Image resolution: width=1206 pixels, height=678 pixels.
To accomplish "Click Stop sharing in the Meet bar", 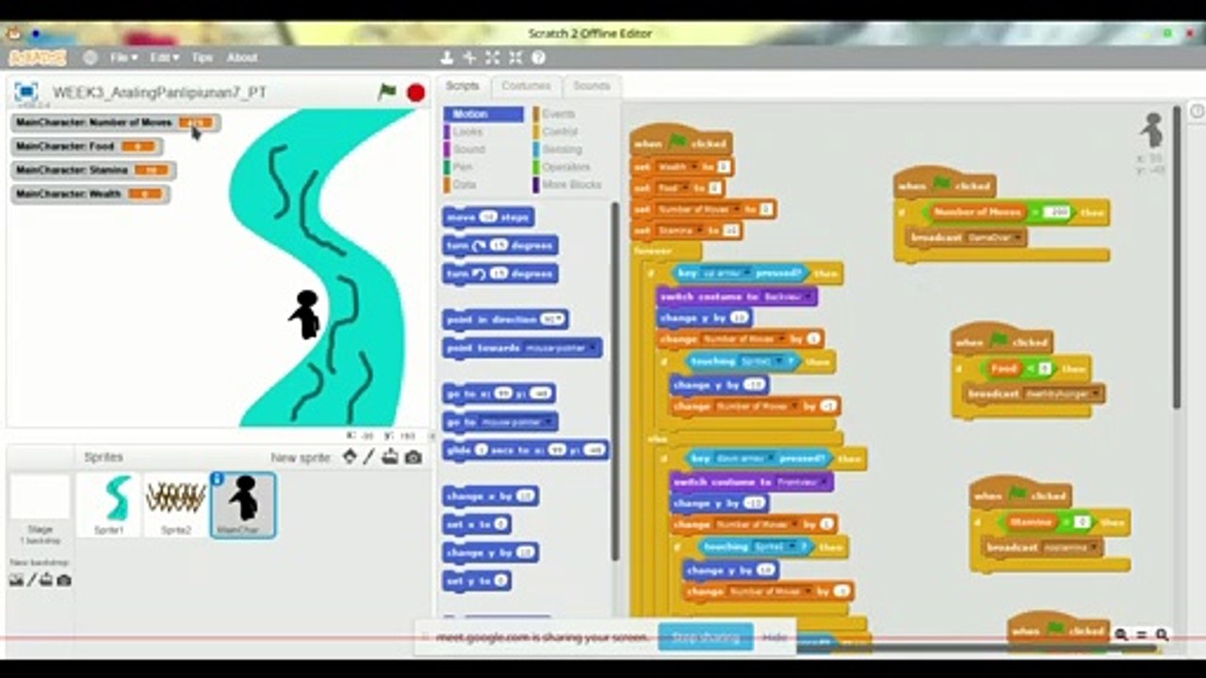I will click(x=706, y=638).
